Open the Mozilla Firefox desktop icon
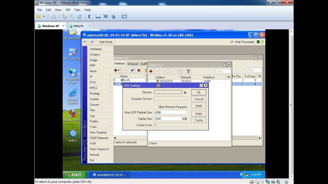This screenshot has width=328, height=184. (73, 116)
